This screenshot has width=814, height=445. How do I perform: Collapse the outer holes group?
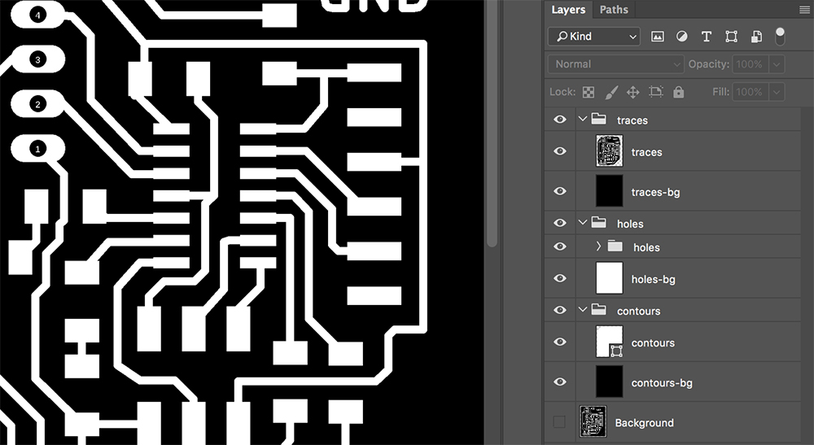pos(583,223)
